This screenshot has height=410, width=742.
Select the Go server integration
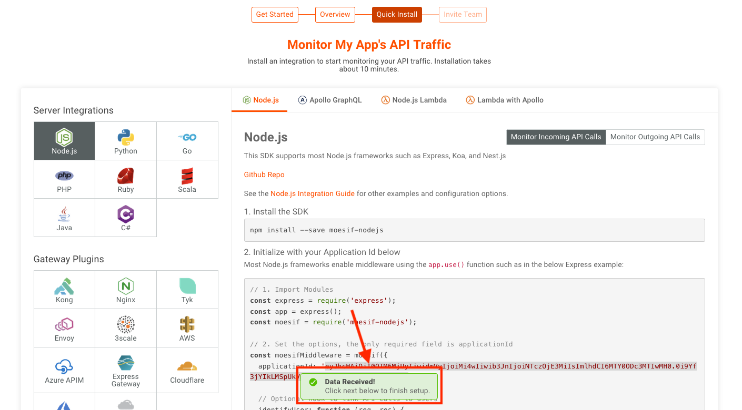(x=187, y=140)
